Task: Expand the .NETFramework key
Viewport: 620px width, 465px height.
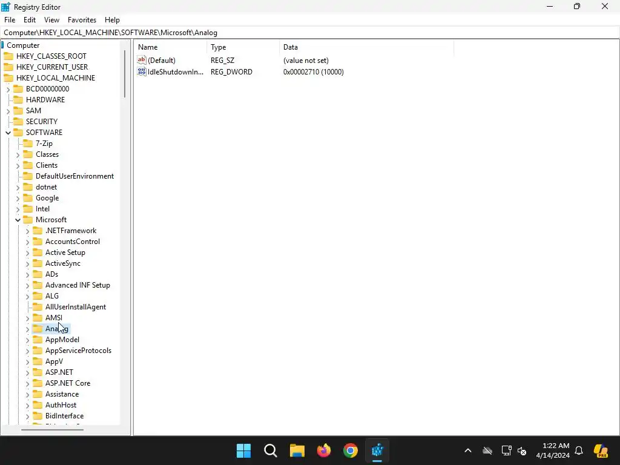Action: (x=27, y=231)
